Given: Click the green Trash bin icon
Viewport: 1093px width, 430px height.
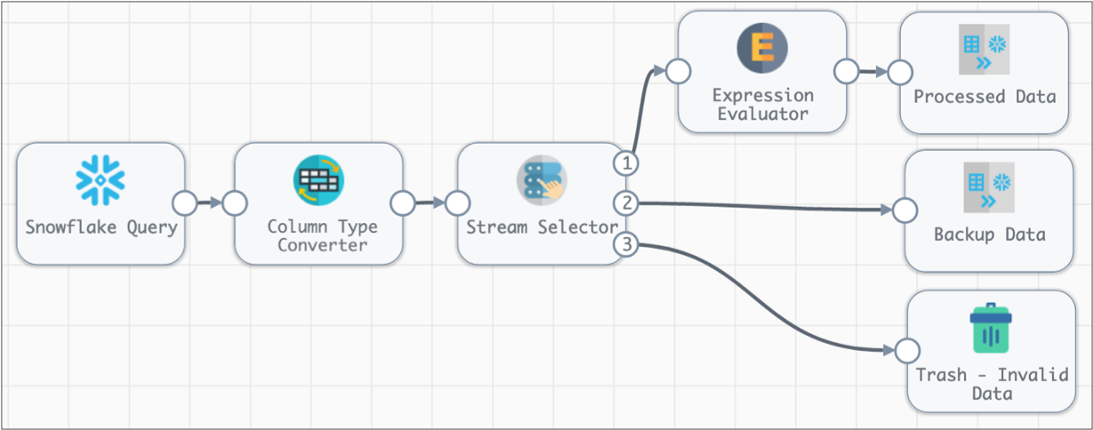Looking at the screenshot, I should 993,330.
